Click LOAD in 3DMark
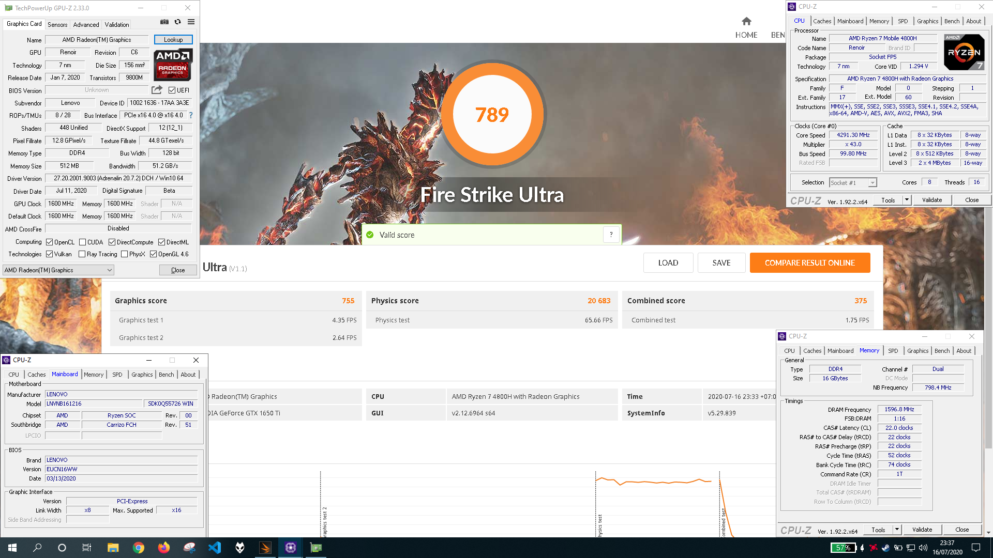Screen dimensions: 993x558 click(x=668, y=262)
